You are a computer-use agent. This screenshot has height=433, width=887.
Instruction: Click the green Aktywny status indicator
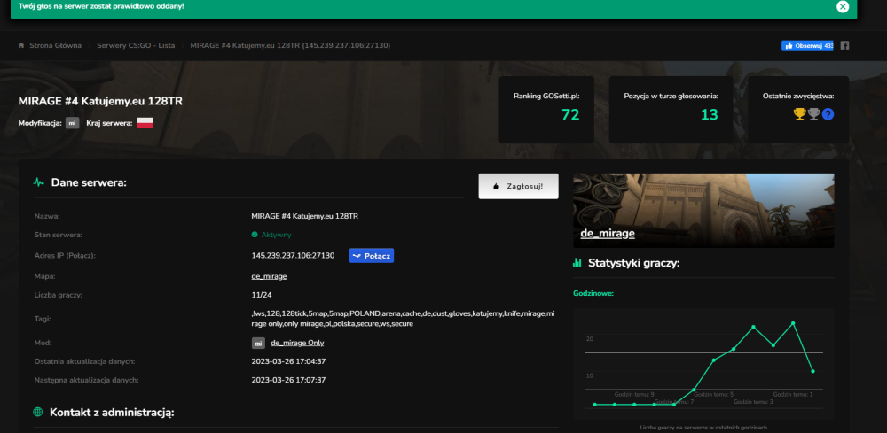click(x=271, y=235)
